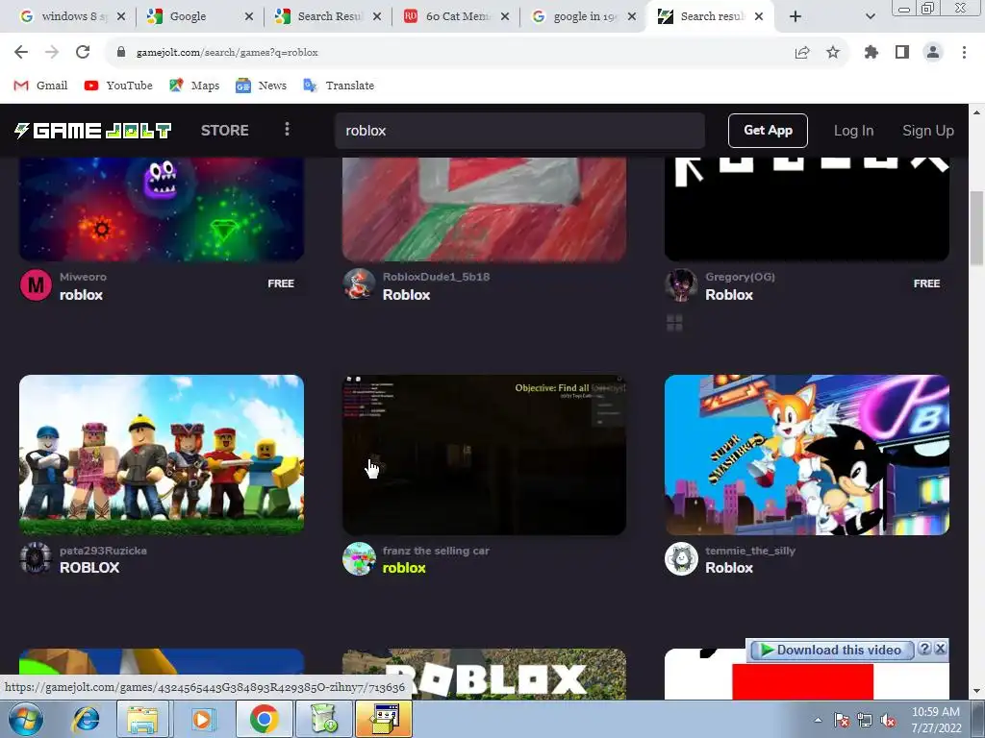Open the News bookmark
The width and height of the screenshot is (985, 738).
tap(261, 86)
